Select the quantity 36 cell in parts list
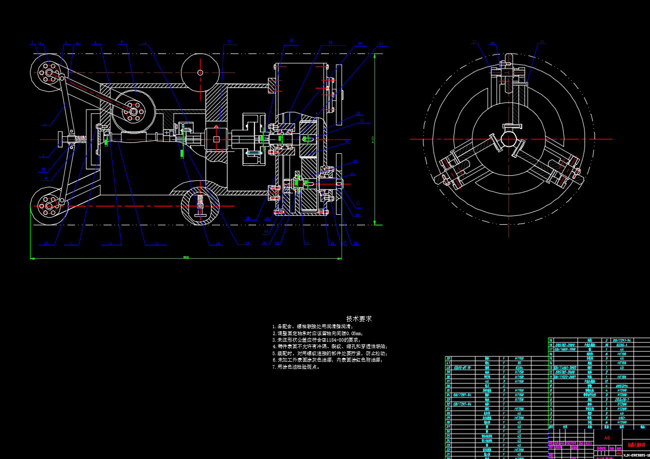This screenshot has width=650, height=459. [x=606, y=345]
